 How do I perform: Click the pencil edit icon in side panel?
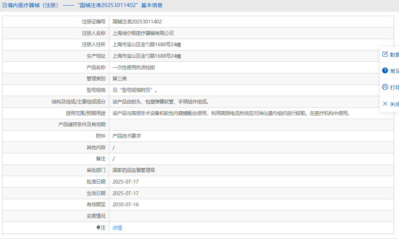coord(385,54)
